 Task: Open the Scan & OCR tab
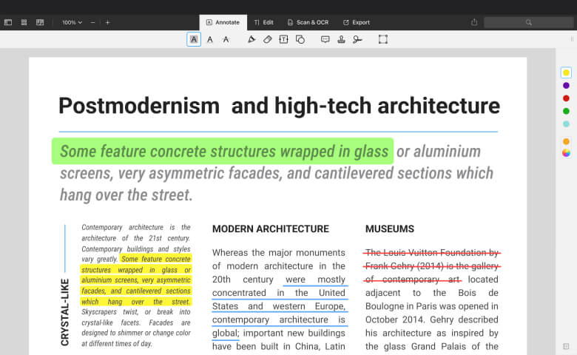pyautogui.click(x=308, y=22)
